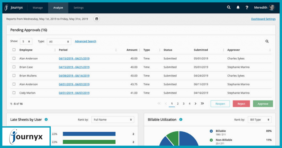This screenshot has height=148, width=282.
Task: Click the Approve button
Action: pyautogui.click(x=263, y=104)
